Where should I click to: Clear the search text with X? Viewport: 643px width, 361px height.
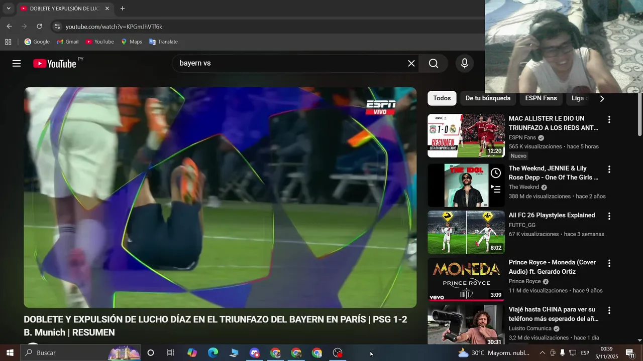coord(411,63)
